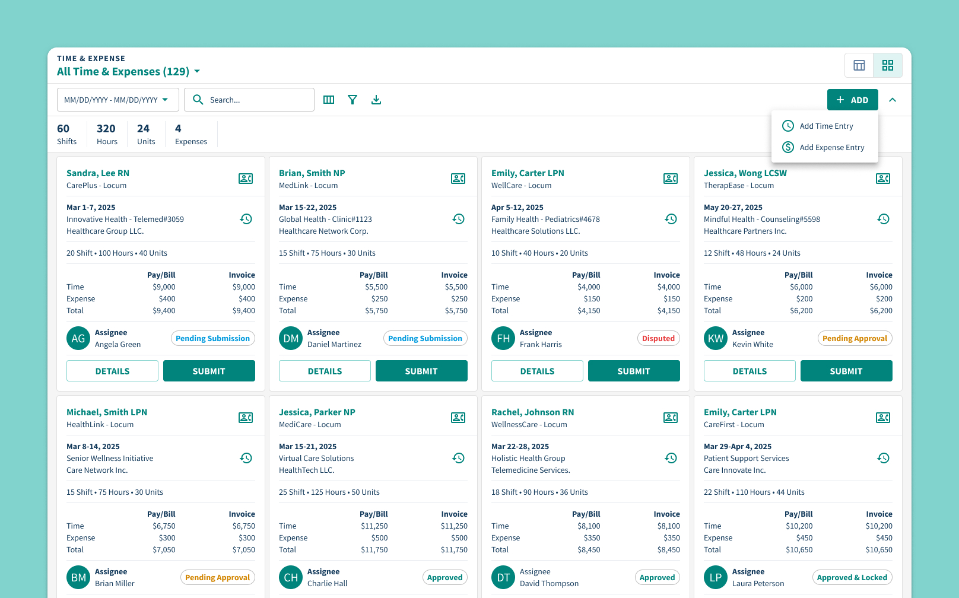View history icon for Mar 29-Apr 4, 2025 entry
Screen dimensions: 959x598
pyautogui.click(x=884, y=458)
